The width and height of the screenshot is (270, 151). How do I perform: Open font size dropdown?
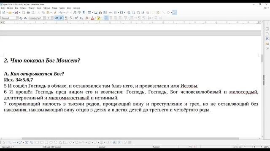[x=52, y=18]
